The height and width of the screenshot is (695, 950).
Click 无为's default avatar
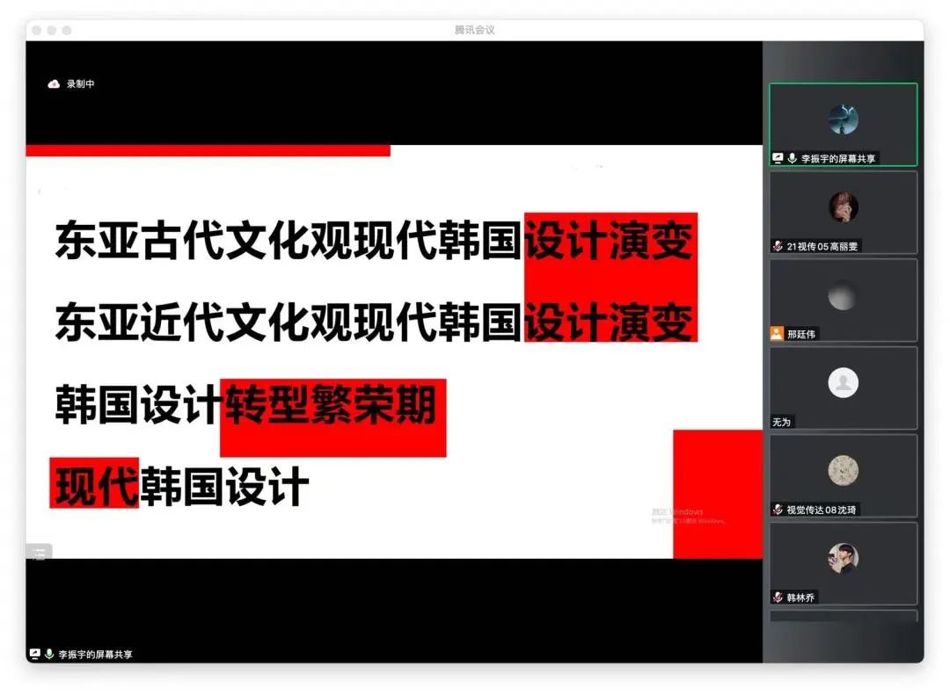tap(843, 383)
